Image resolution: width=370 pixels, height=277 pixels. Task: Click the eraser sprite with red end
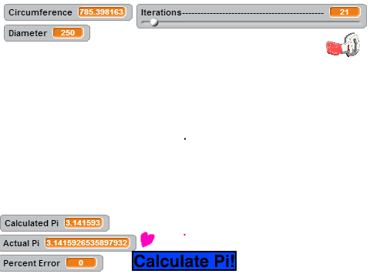coord(343,45)
